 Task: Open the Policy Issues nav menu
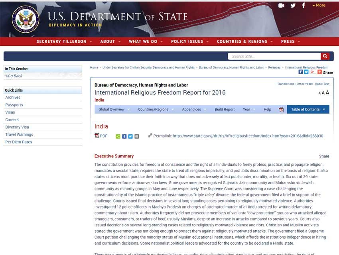(189, 41)
